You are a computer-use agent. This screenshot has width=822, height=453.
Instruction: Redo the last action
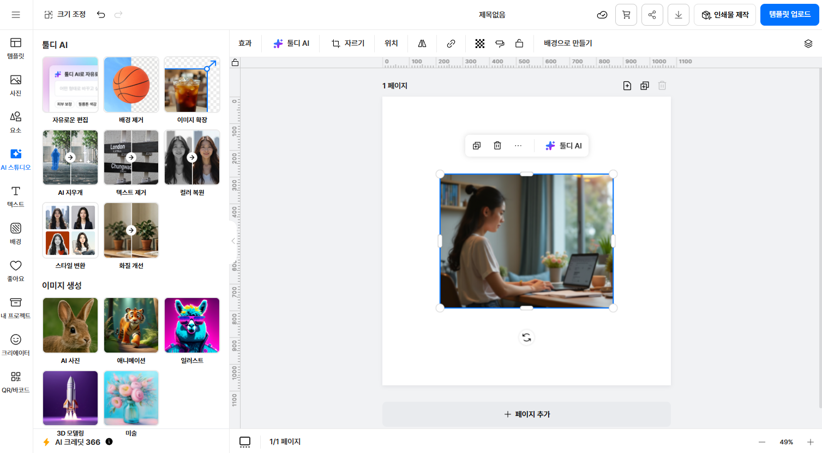[x=118, y=15]
